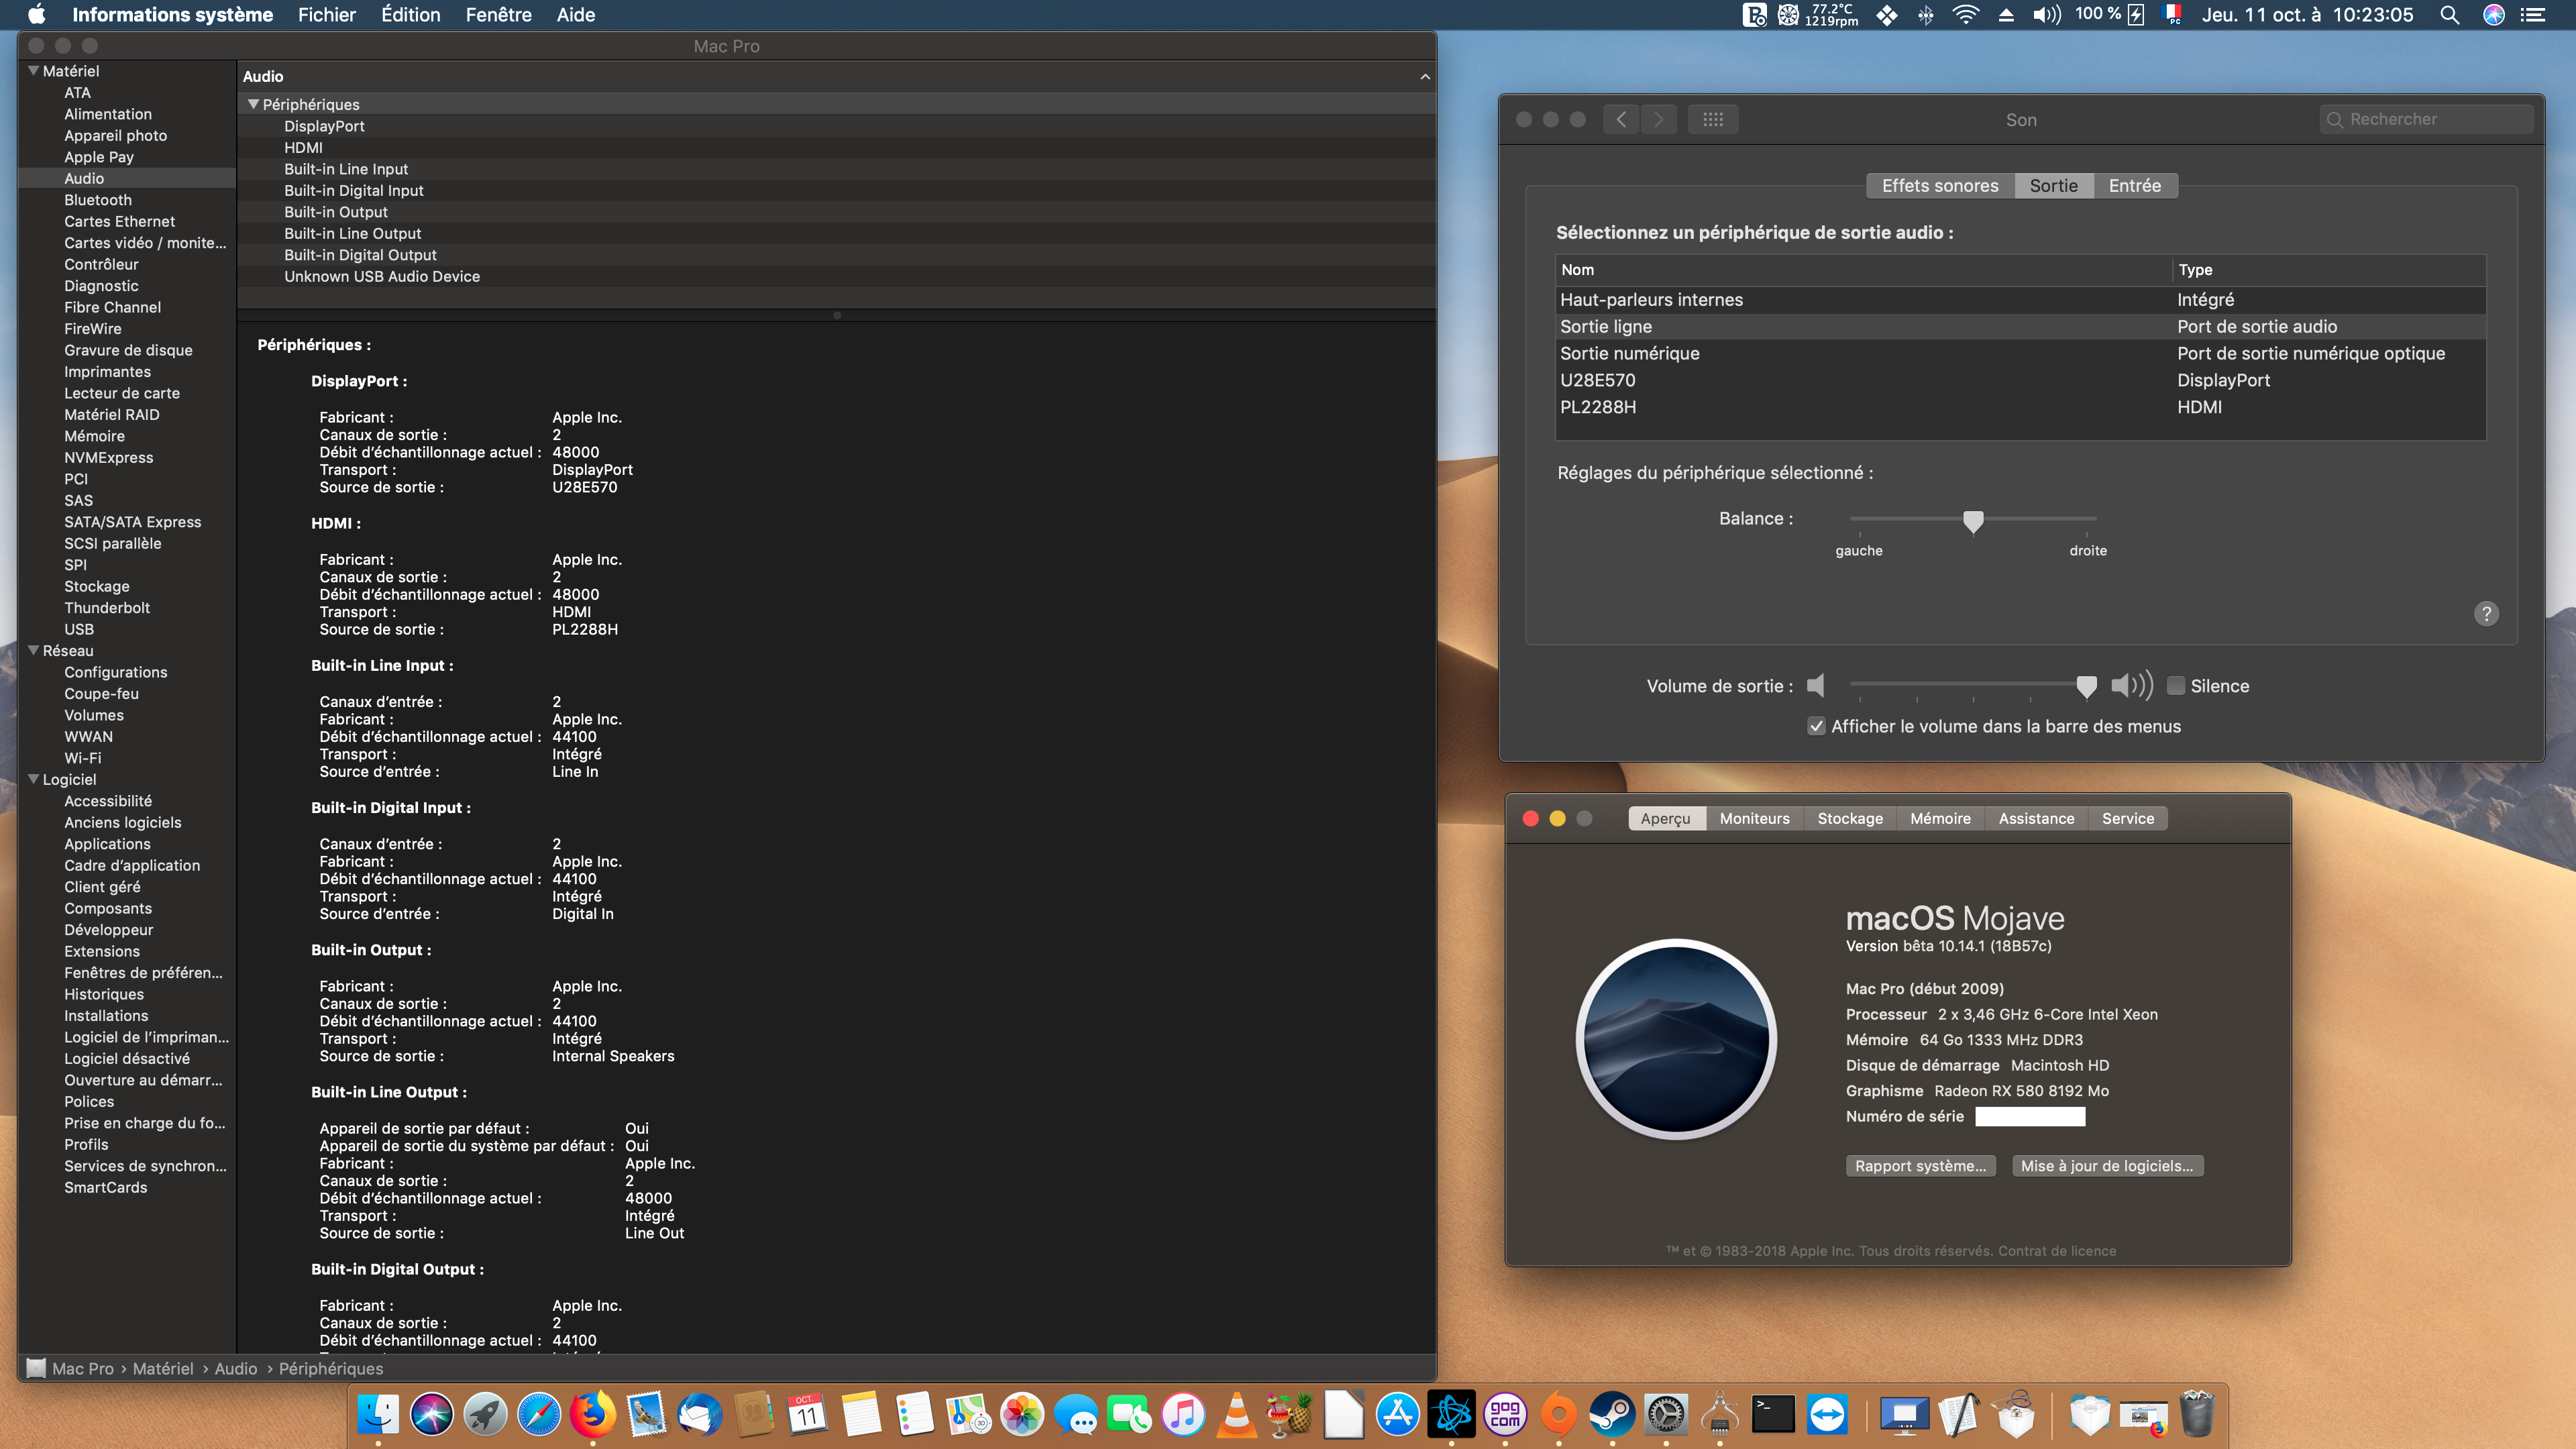This screenshot has width=2576, height=1449.
Task: Click the Rapport système button
Action: [x=1920, y=1166]
